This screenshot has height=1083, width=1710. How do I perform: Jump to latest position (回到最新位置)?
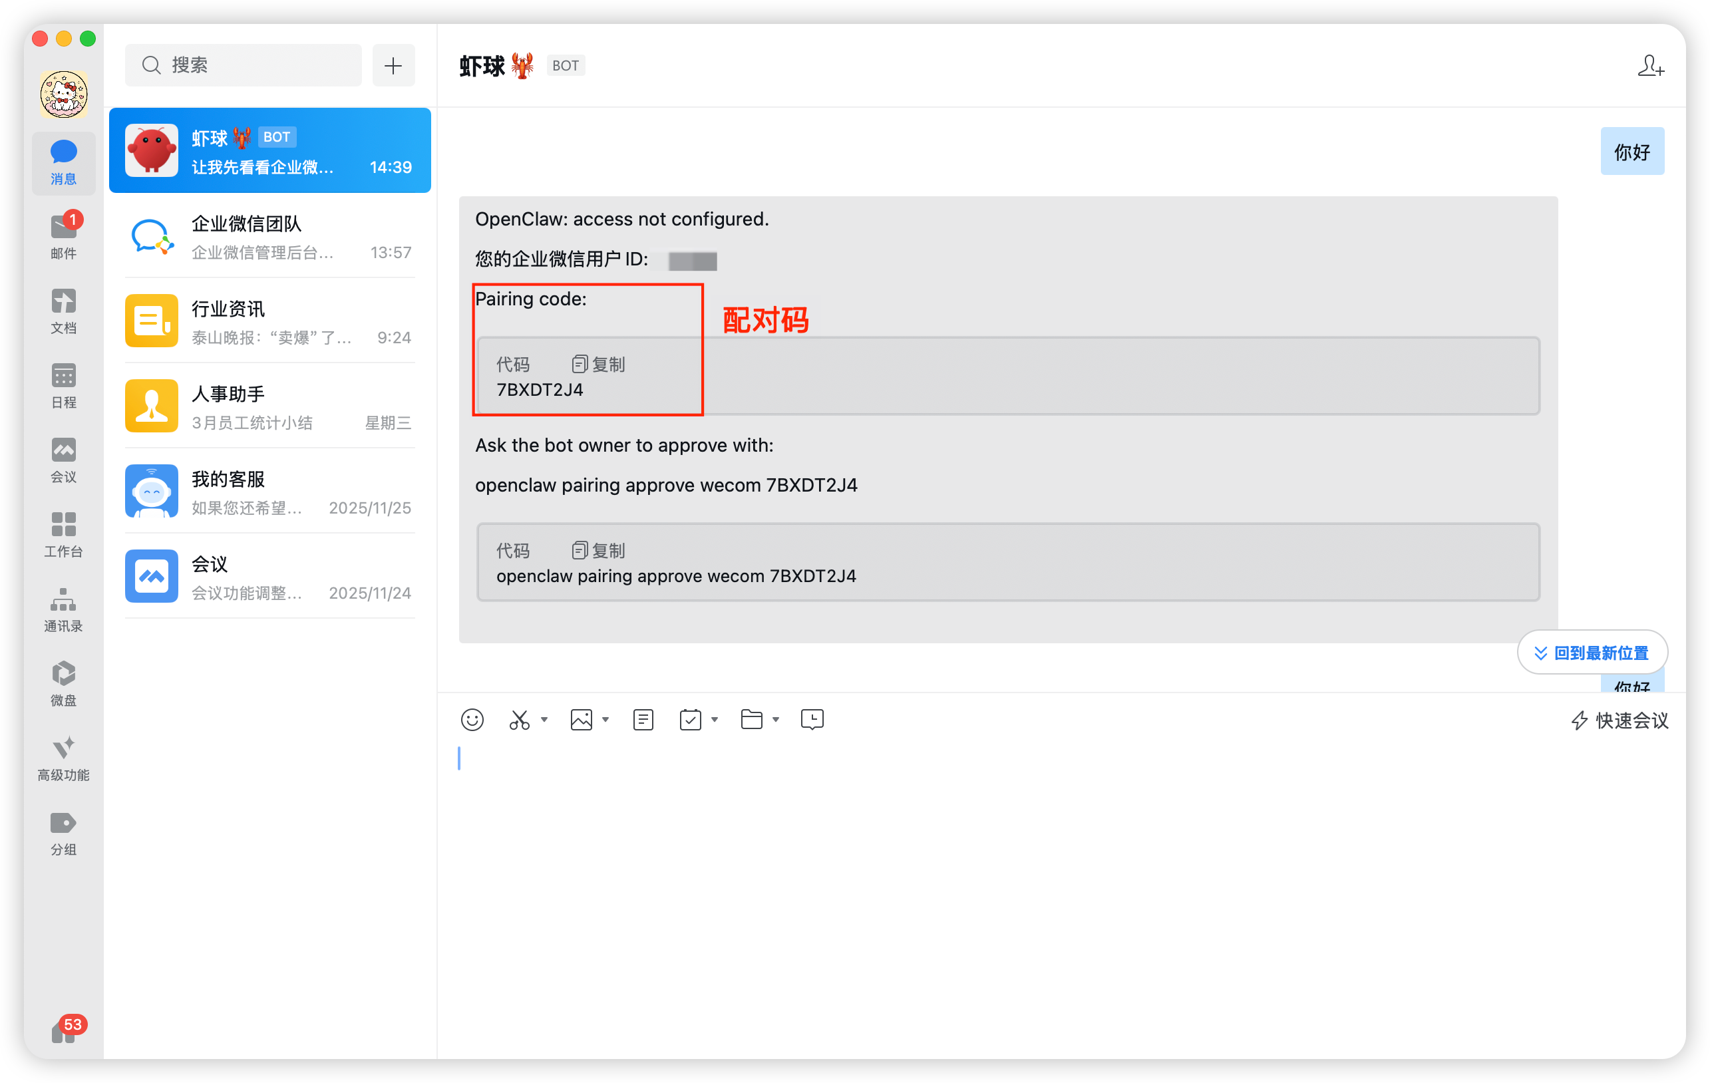tap(1592, 653)
